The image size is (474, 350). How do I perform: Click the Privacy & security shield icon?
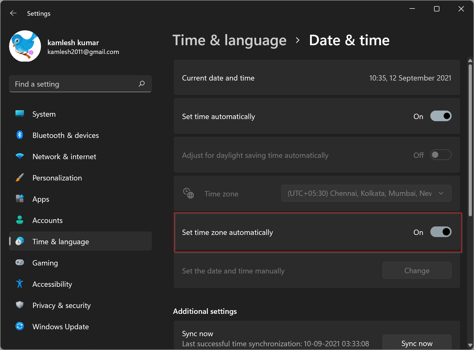point(20,305)
